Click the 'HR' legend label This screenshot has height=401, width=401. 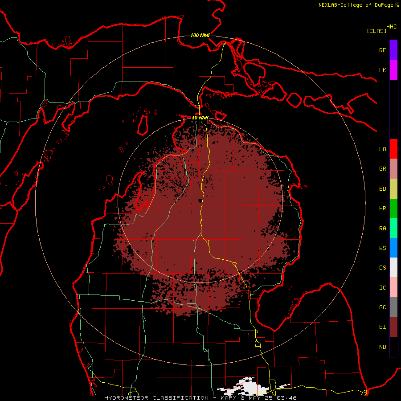(383, 209)
